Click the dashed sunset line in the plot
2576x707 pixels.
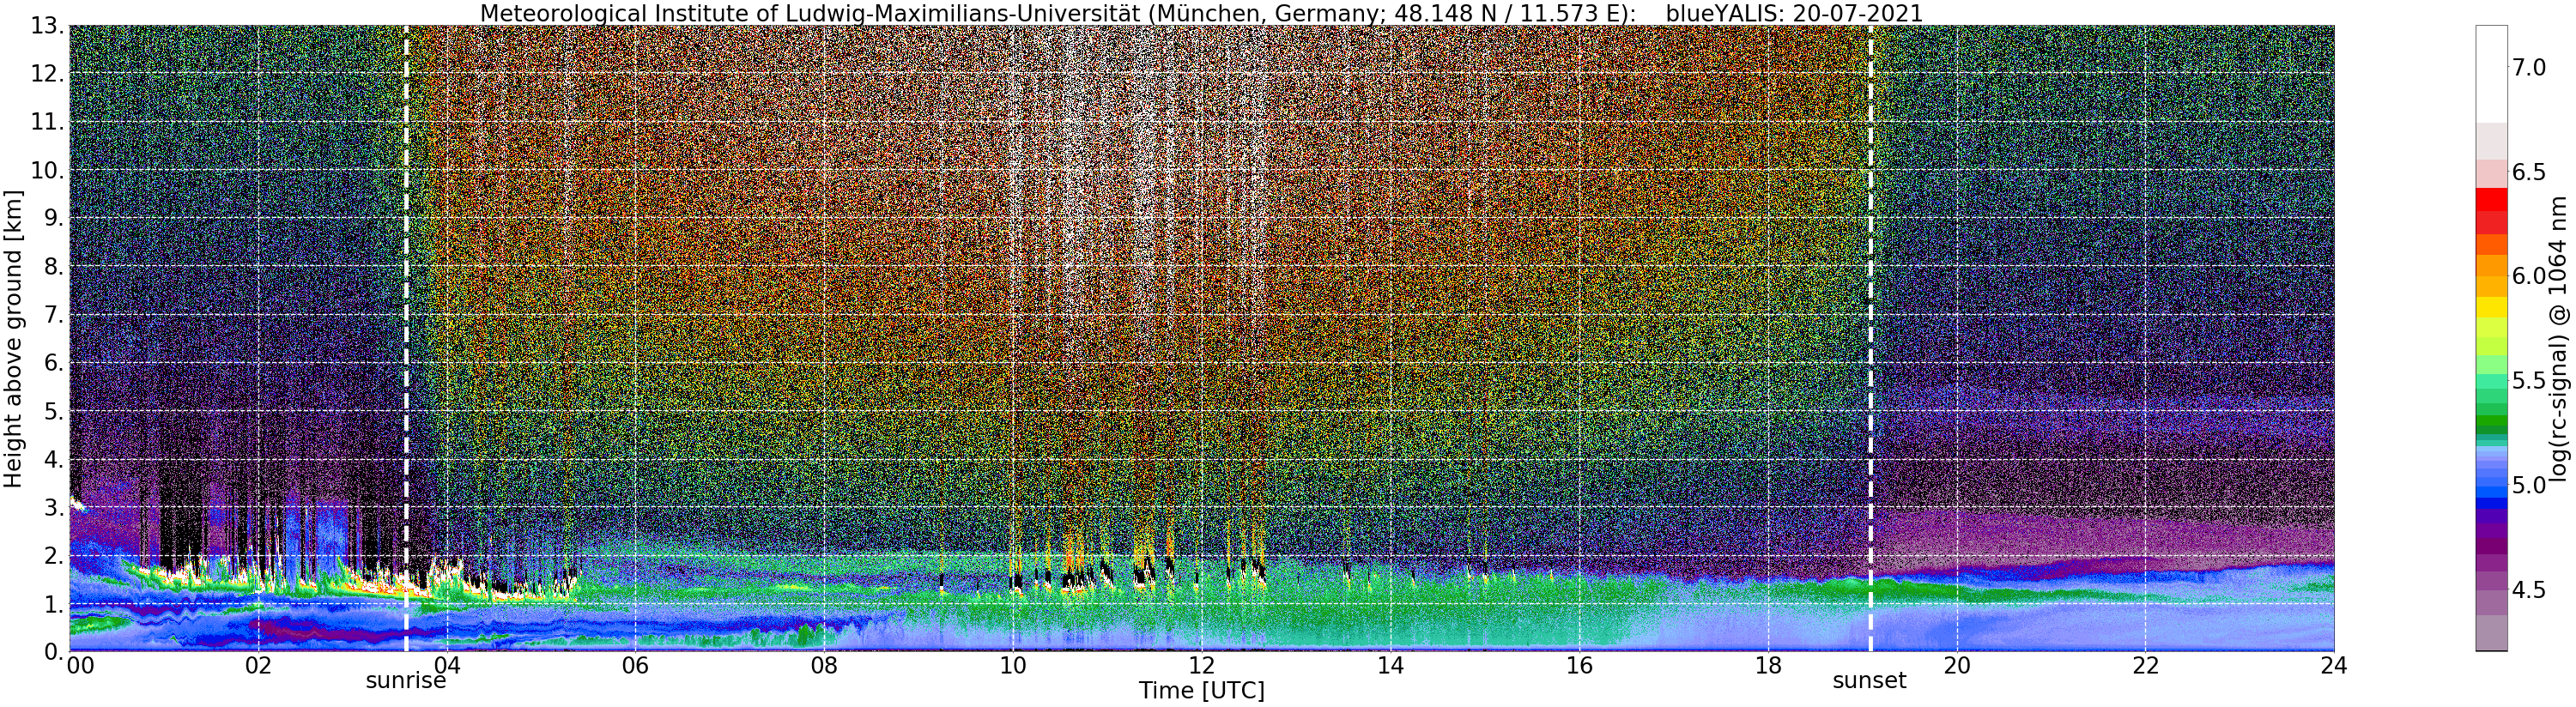click(x=1870, y=338)
